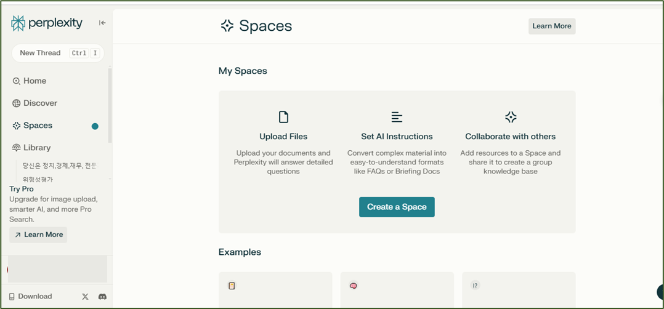Screen dimensions: 664x309
Task: Click the Examples heading
Action: click(x=240, y=252)
